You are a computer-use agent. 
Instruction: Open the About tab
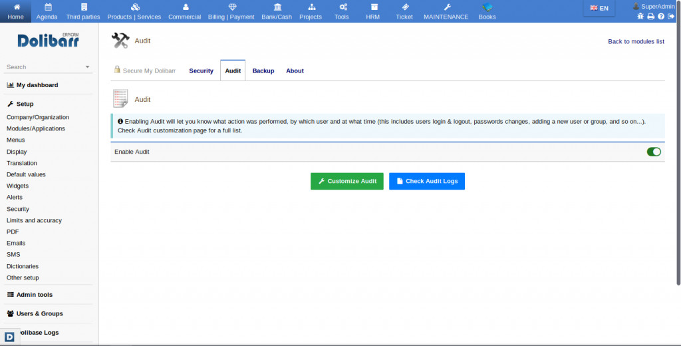295,71
